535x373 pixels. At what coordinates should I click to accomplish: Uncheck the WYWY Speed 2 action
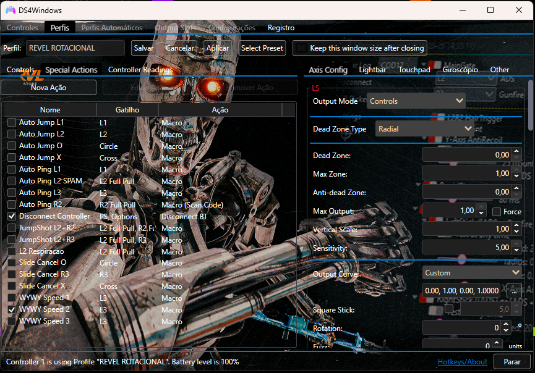[12, 309]
